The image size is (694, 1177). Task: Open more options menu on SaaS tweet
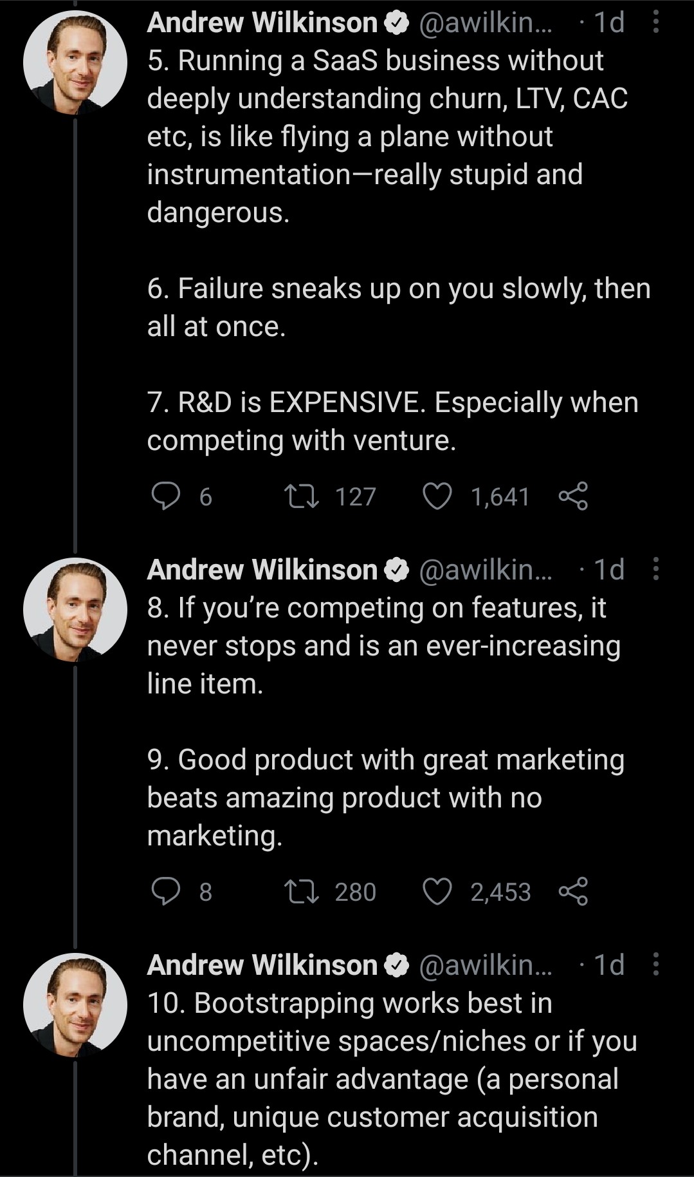point(655,23)
